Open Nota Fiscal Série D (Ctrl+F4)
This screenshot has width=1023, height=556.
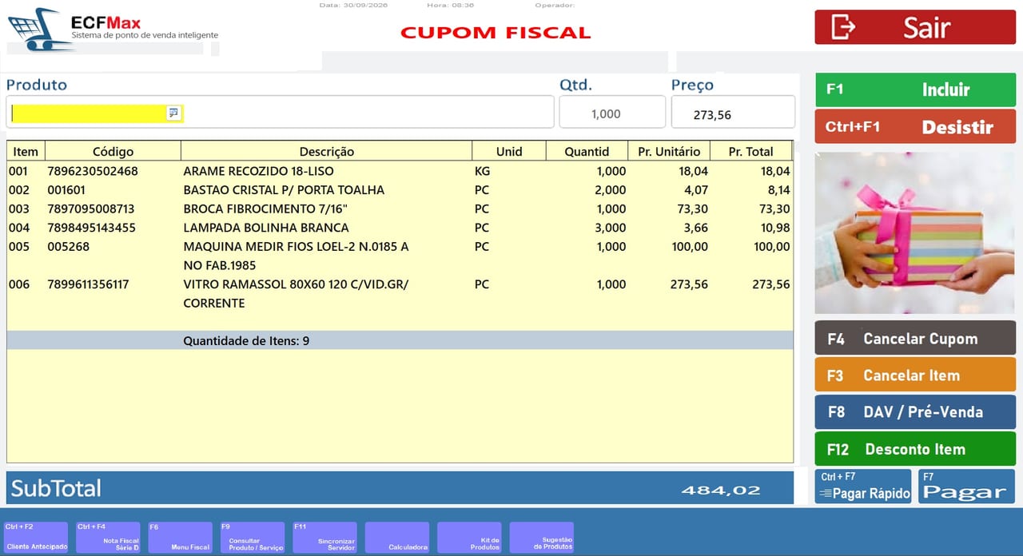pos(108,537)
